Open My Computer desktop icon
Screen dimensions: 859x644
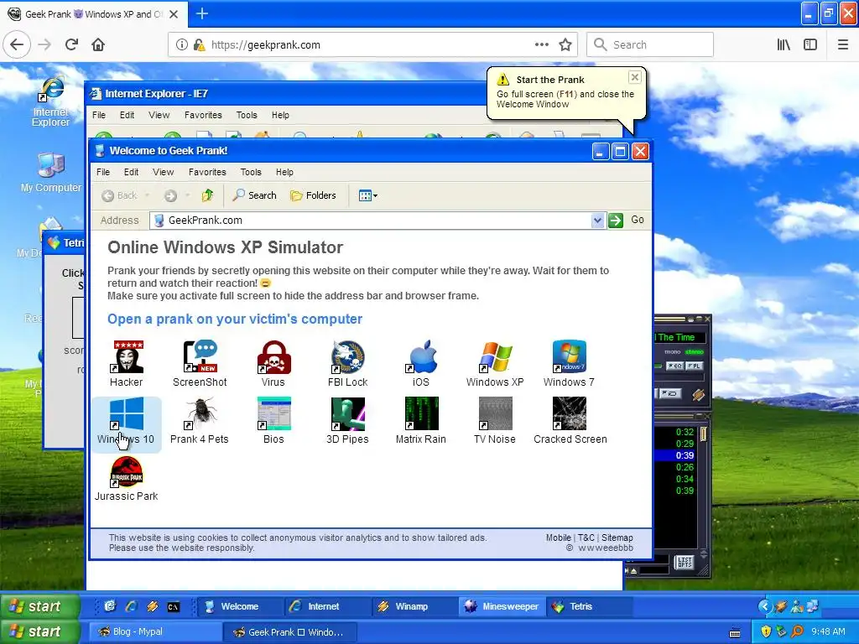[x=51, y=173]
